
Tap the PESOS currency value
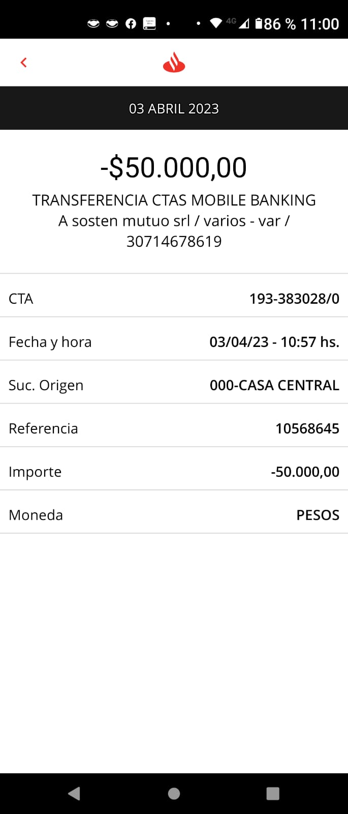tap(318, 515)
